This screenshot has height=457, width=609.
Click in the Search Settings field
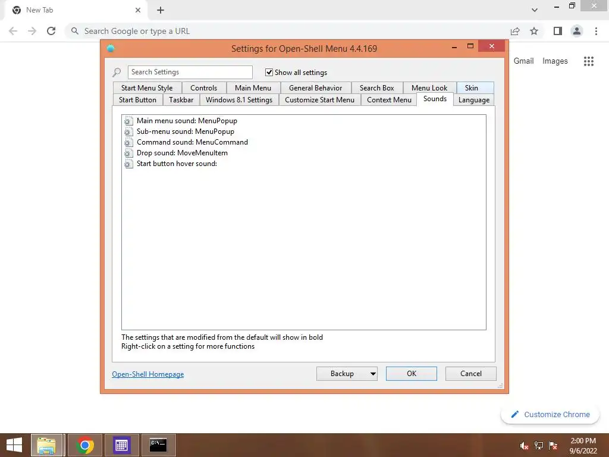(x=190, y=72)
